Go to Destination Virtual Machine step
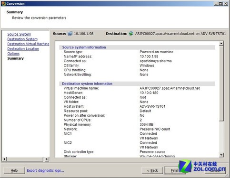 pos(28,44)
